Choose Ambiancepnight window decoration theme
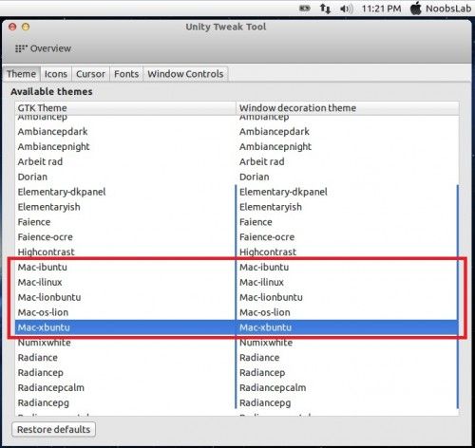The width and height of the screenshot is (475, 448). click(x=348, y=146)
